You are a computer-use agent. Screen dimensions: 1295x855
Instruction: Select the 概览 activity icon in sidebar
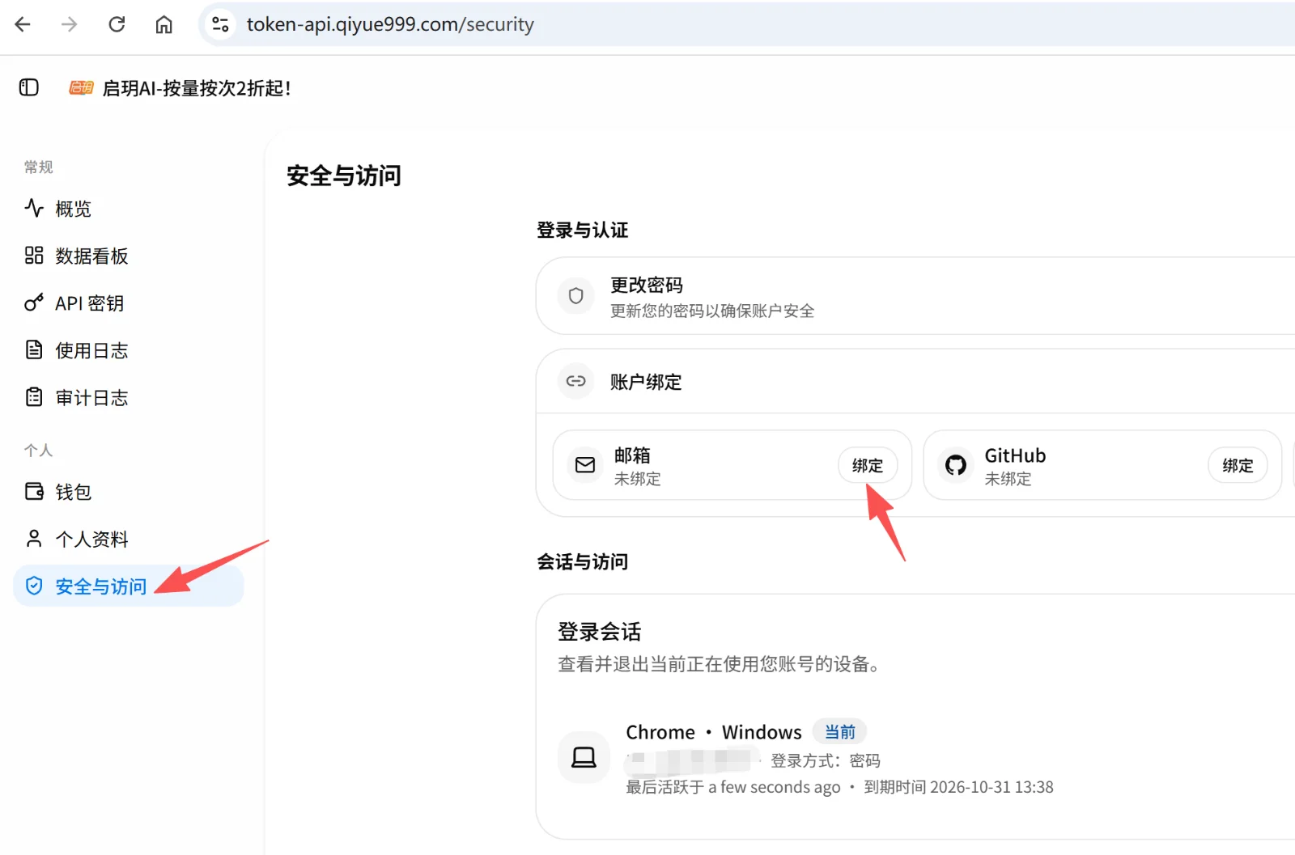tap(34, 208)
